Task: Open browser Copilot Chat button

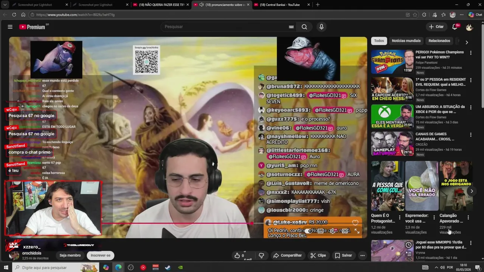Action: pyautogui.click(x=475, y=15)
